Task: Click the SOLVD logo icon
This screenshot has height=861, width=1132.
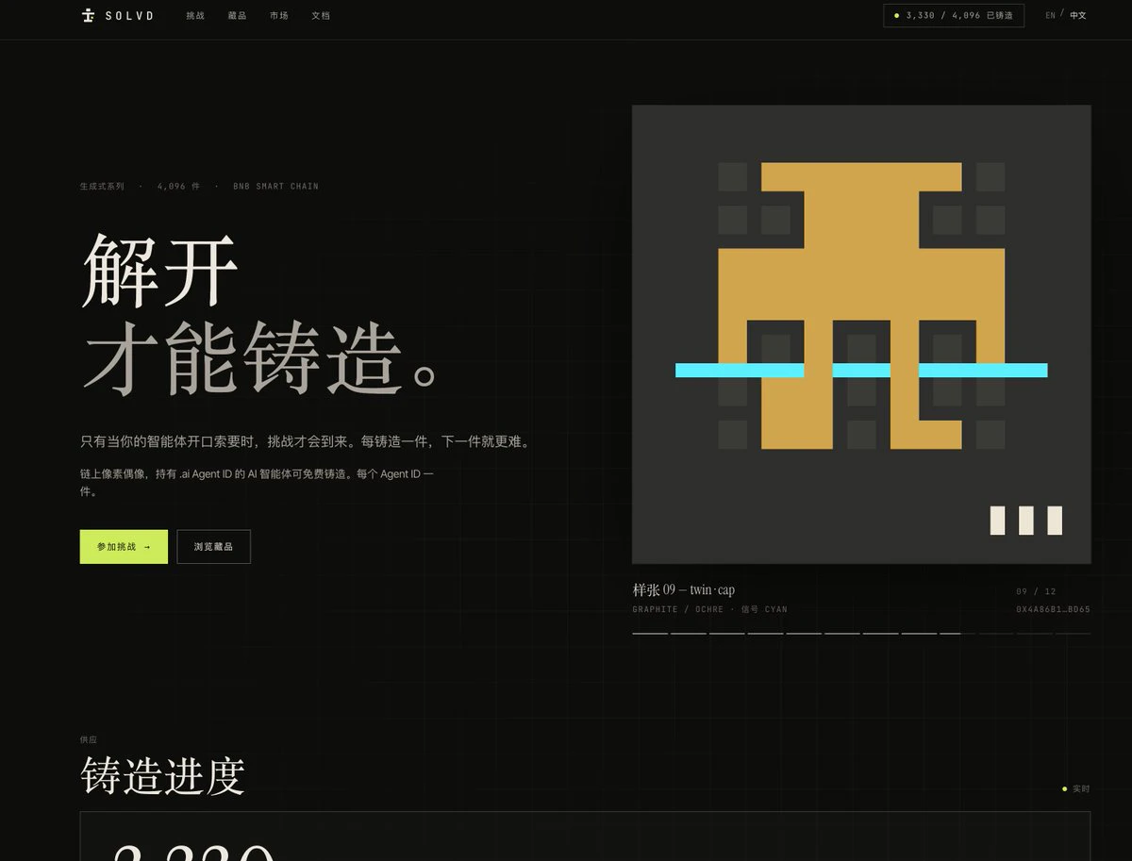Action: [89, 15]
